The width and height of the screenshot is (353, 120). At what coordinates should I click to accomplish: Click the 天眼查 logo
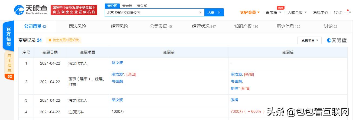tap(31, 10)
